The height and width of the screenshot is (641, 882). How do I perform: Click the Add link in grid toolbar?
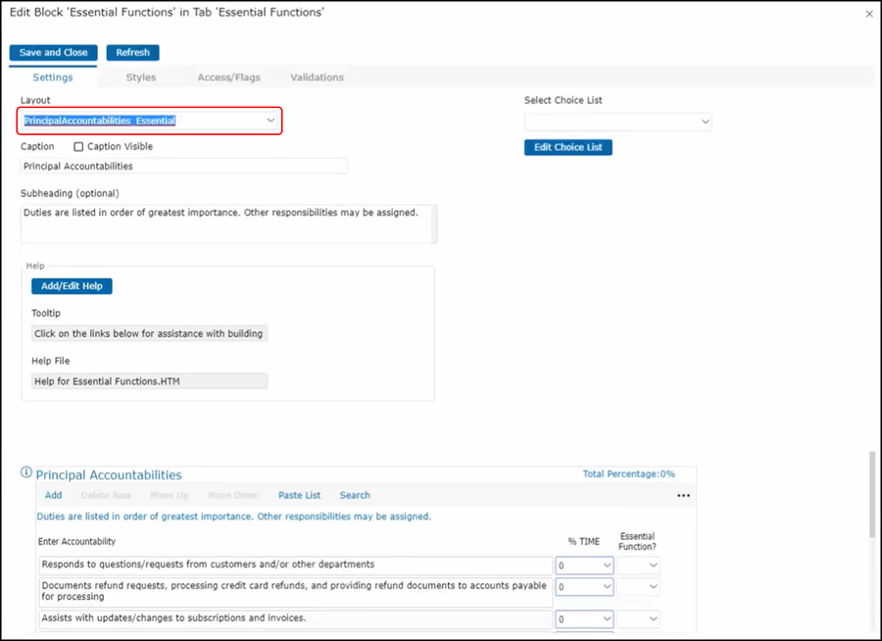click(53, 496)
